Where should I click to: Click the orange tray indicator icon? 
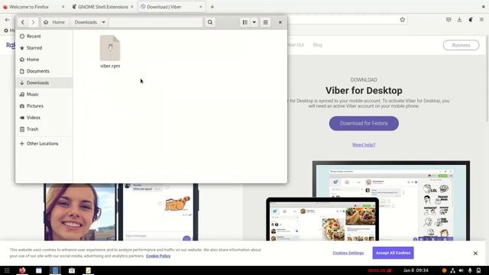pos(444,270)
